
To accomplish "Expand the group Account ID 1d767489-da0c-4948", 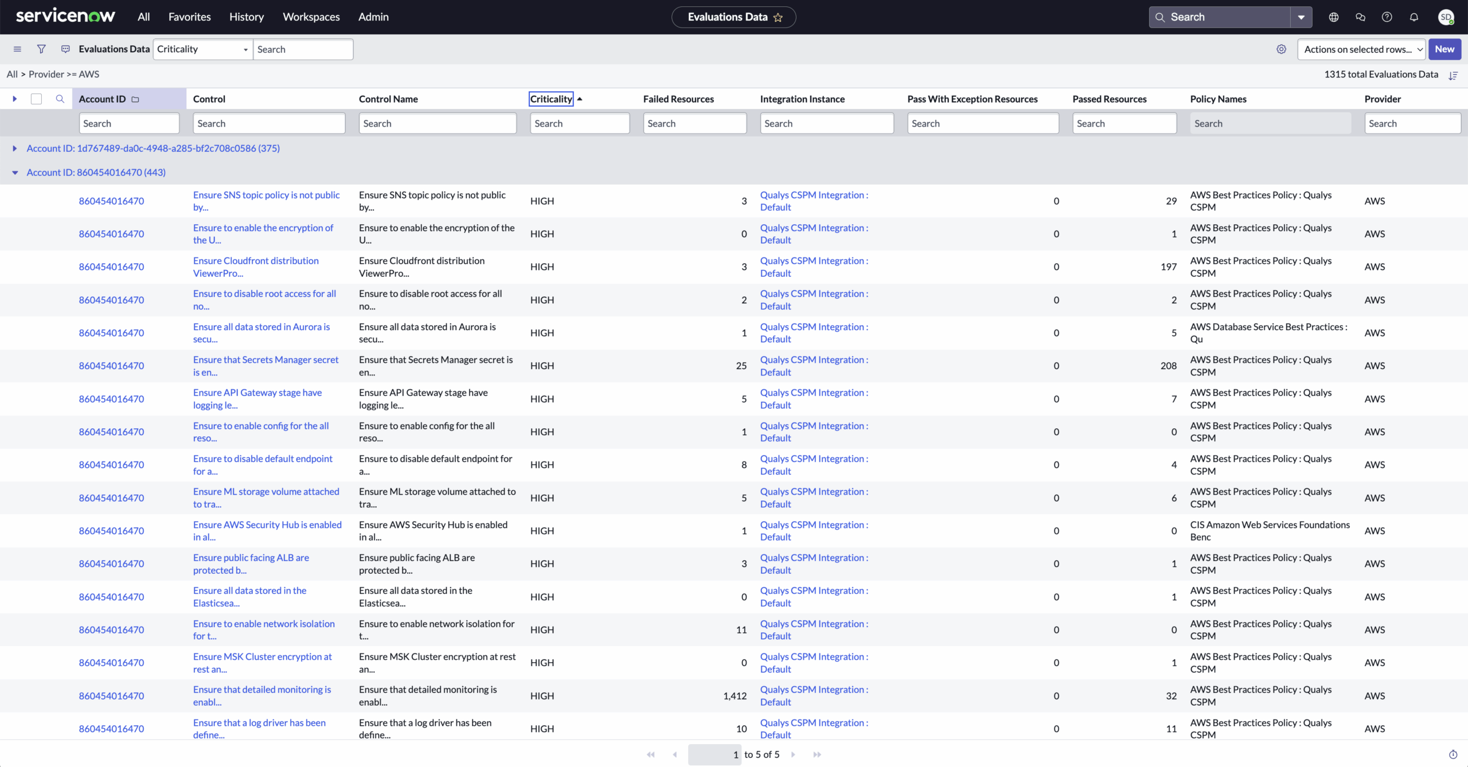I will (x=15, y=148).
